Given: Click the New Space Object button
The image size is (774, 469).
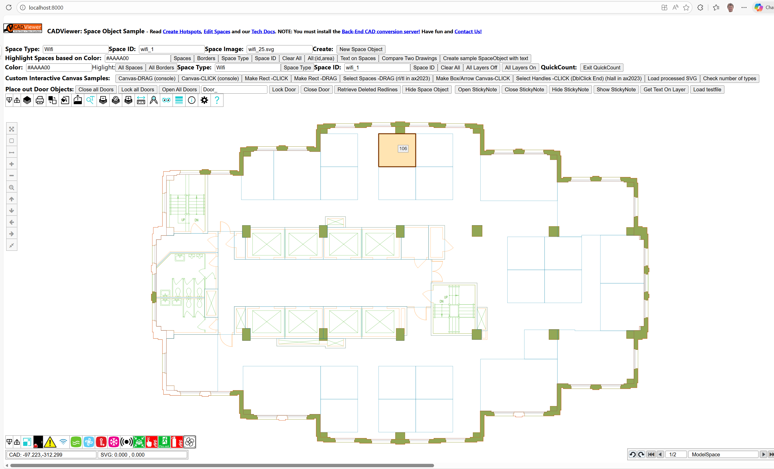Looking at the screenshot, I should [x=361, y=49].
